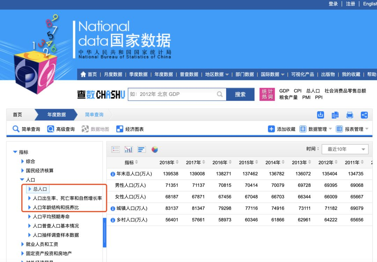
Task: Open 国际数据 navigation dropdown
Action: [x=273, y=75]
